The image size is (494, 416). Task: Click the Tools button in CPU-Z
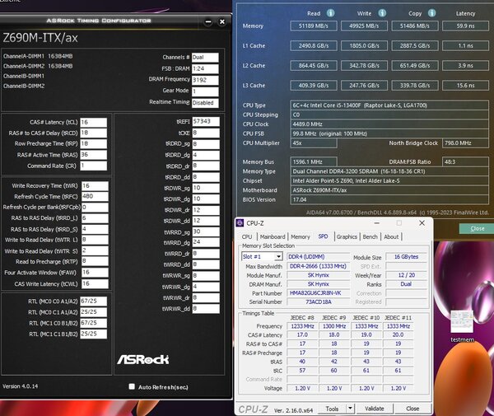coord(332,409)
